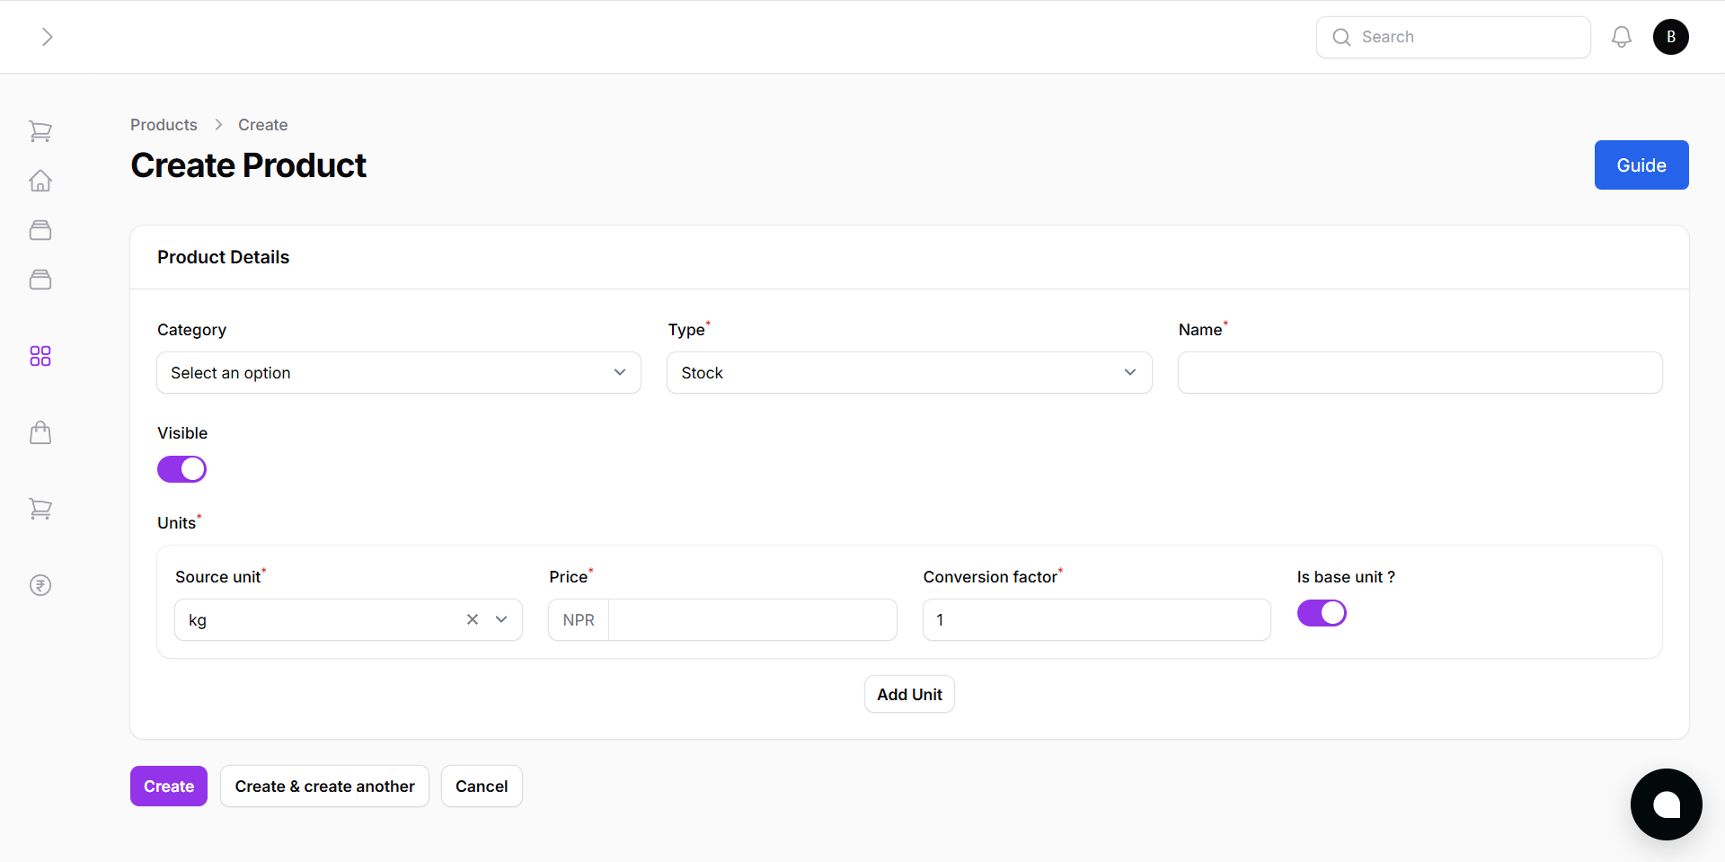Open the Home dashboard from the sidebar
Image resolution: width=1725 pixels, height=862 pixels.
tap(40, 181)
